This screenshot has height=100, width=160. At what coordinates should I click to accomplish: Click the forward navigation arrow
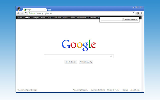[22, 13]
